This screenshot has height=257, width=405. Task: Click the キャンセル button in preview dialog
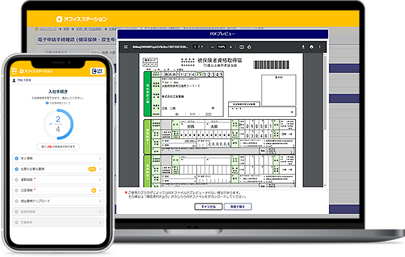[208, 206]
